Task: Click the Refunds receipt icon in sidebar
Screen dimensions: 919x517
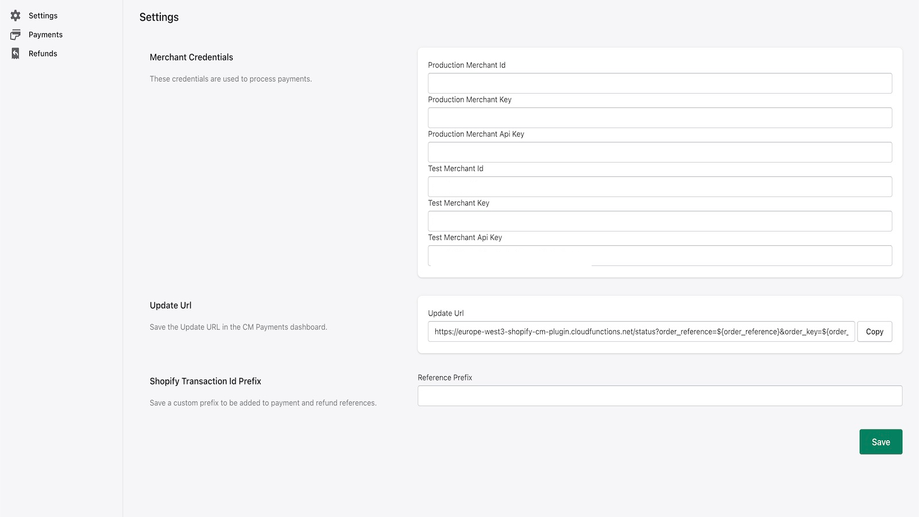Action: coord(16,53)
